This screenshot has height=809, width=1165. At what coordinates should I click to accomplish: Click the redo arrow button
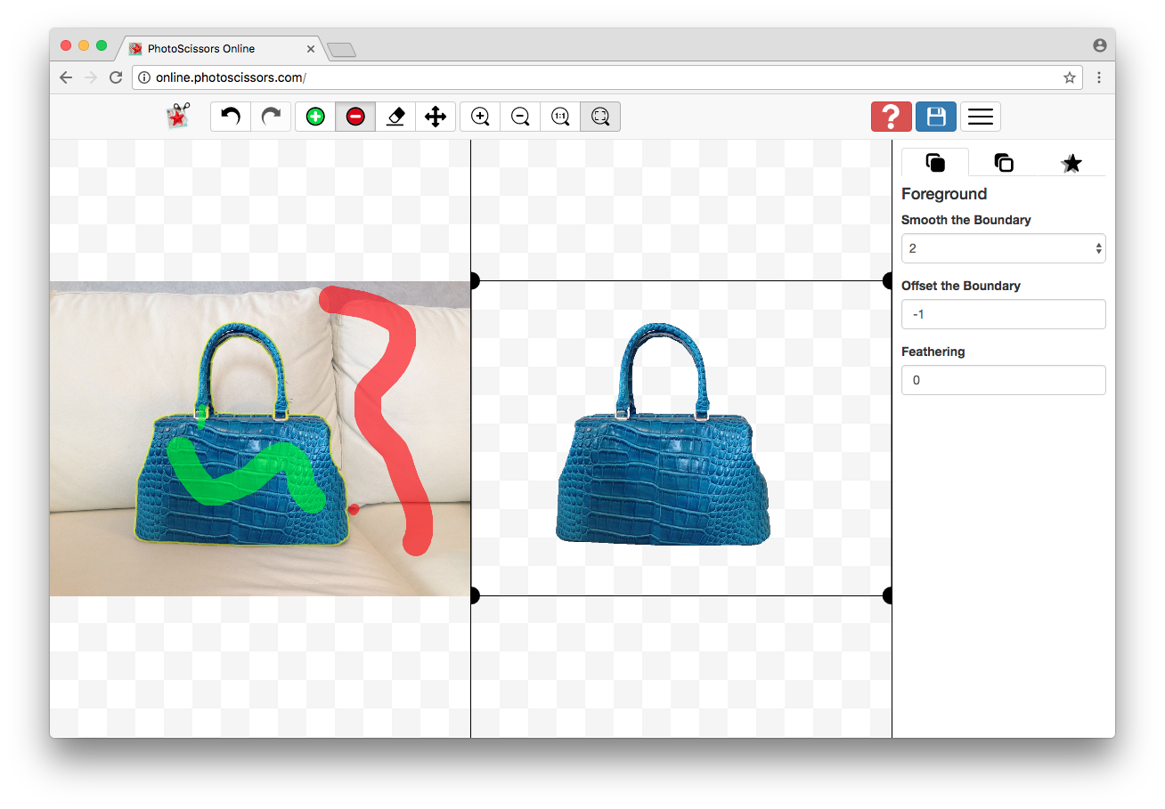(x=271, y=117)
